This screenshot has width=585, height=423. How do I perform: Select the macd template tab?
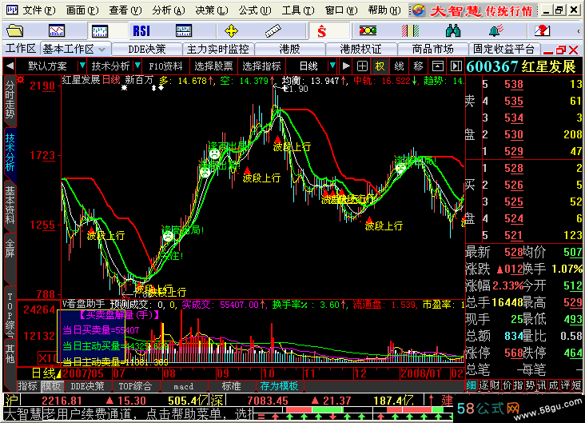(x=184, y=386)
